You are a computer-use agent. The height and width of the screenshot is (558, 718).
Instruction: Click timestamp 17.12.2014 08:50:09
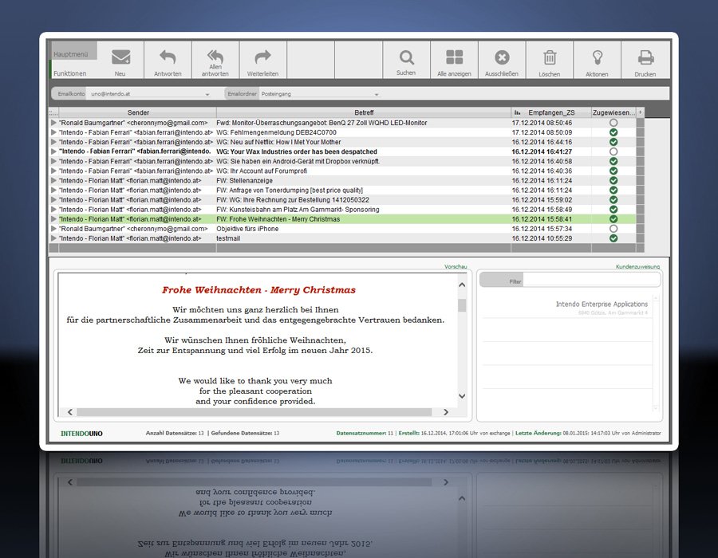click(x=542, y=132)
